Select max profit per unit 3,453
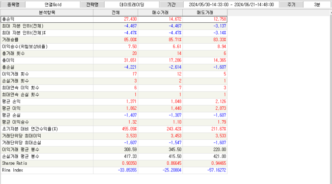The width and height of the screenshot is (332, 184). [x=176, y=136]
